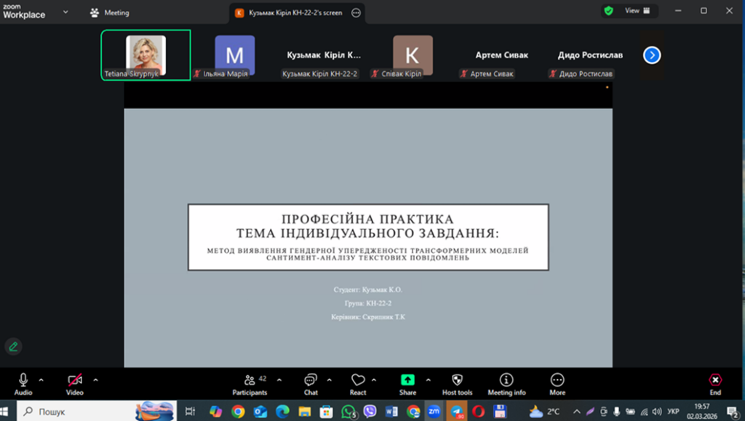The width and height of the screenshot is (745, 421).
Task: Expand audio settings arrow next to Audio
Action: pos(41,380)
